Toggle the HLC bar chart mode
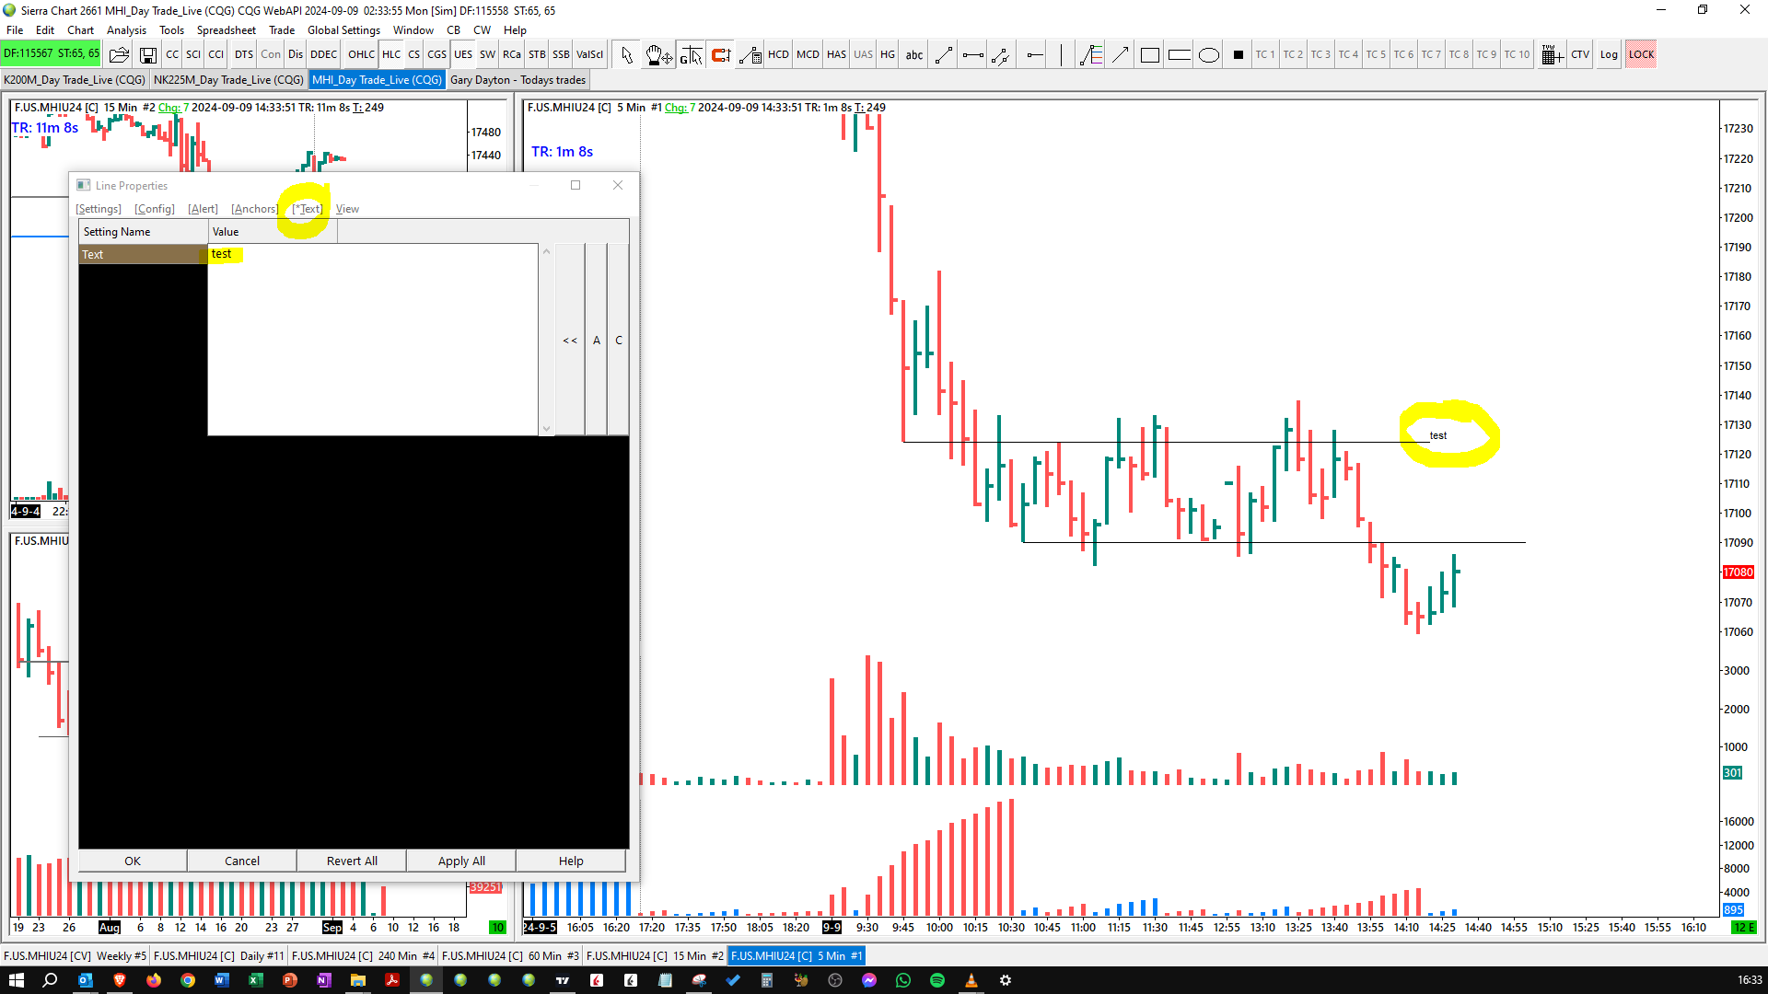 (x=391, y=55)
